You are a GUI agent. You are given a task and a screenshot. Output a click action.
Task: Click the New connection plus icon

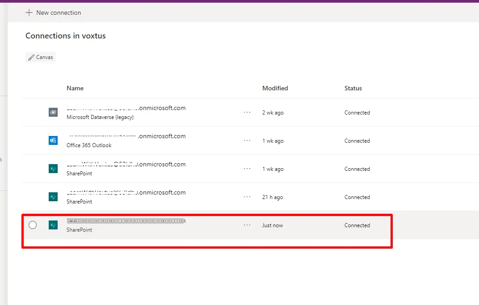(29, 13)
